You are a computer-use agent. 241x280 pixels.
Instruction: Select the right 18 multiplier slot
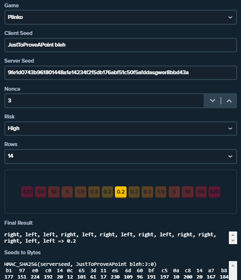pos(188,192)
